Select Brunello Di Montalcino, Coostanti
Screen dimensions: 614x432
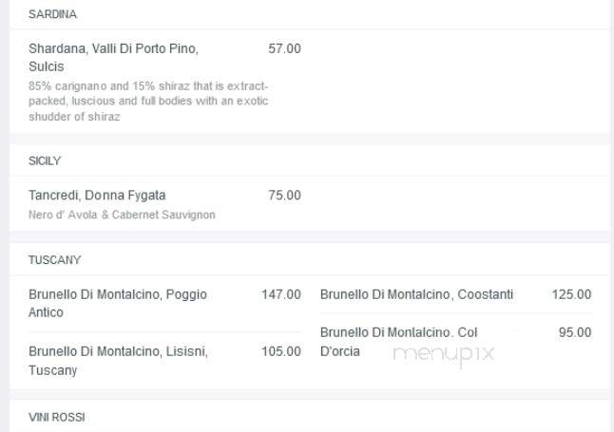(416, 294)
